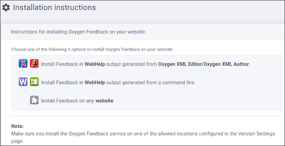Click the purple WebHelp W icon
285x146 pixels.
pyautogui.click(x=23, y=82)
